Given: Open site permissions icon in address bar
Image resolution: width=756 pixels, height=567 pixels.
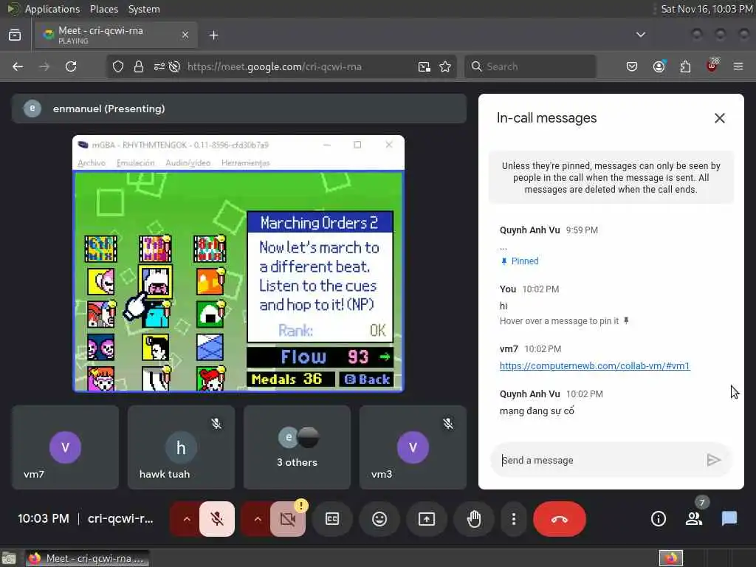Looking at the screenshot, I should tap(159, 66).
